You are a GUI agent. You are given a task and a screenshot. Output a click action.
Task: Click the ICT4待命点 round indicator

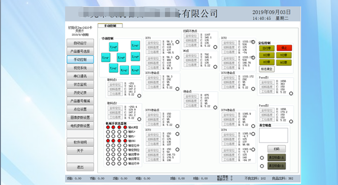tap(253, 126)
